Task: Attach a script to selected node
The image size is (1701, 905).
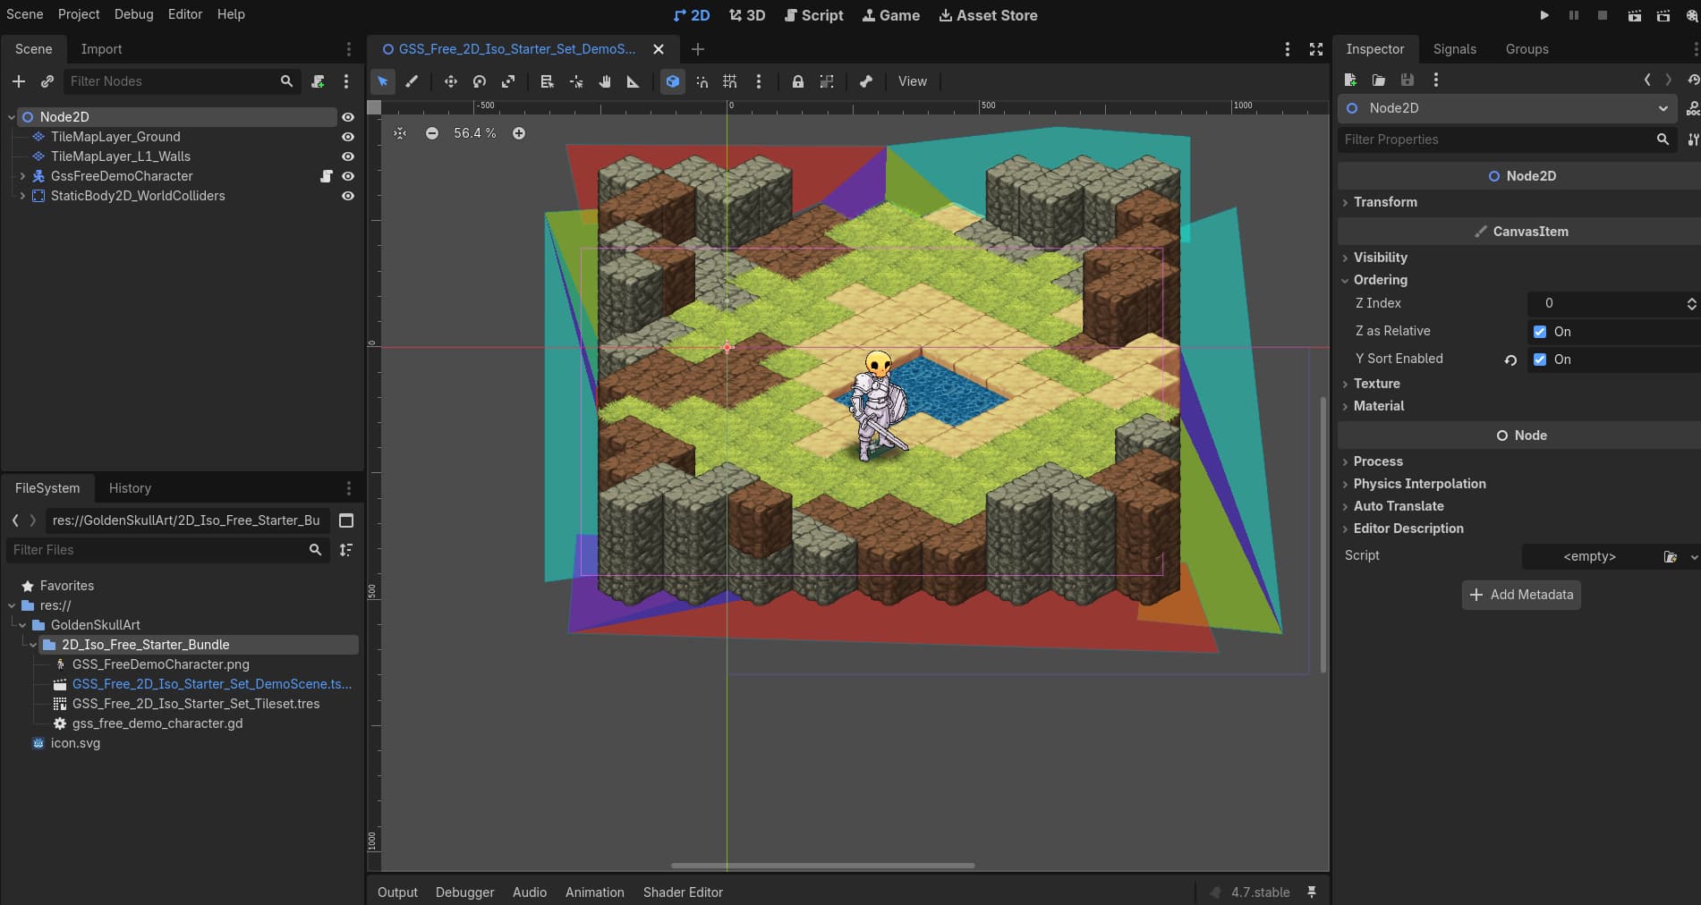Action: coord(318,81)
